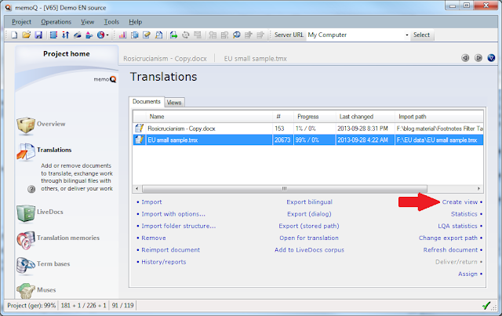Go to Overview in the sidebar
The width and height of the screenshot is (502, 316).
[x=42, y=124]
